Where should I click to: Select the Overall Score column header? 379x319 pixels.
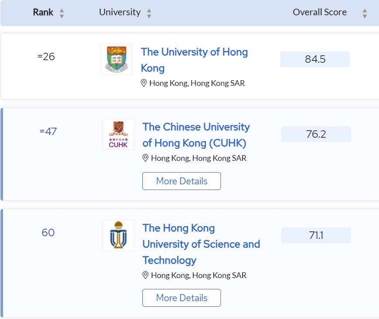pyautogui.click(x=320, y=12)
